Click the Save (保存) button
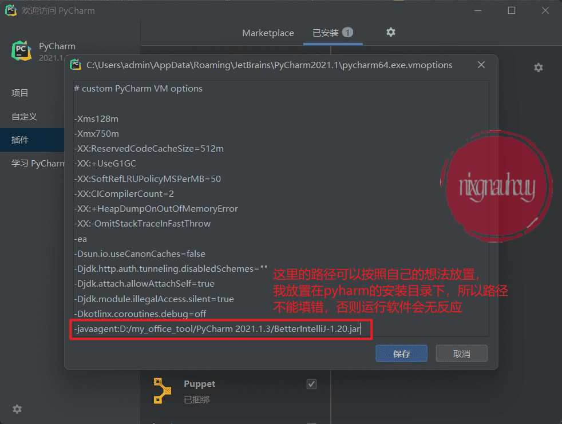This screenshot has width=562, height=424. [x=401, y=354]
